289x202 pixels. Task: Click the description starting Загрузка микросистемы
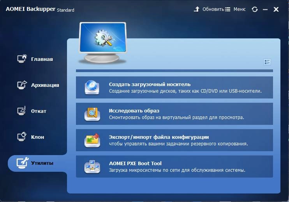click(177, 170)
